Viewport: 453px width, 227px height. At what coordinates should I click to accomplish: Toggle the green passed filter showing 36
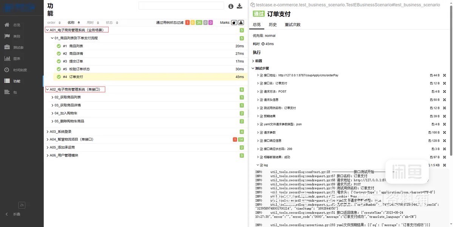(x=199, y=23)
